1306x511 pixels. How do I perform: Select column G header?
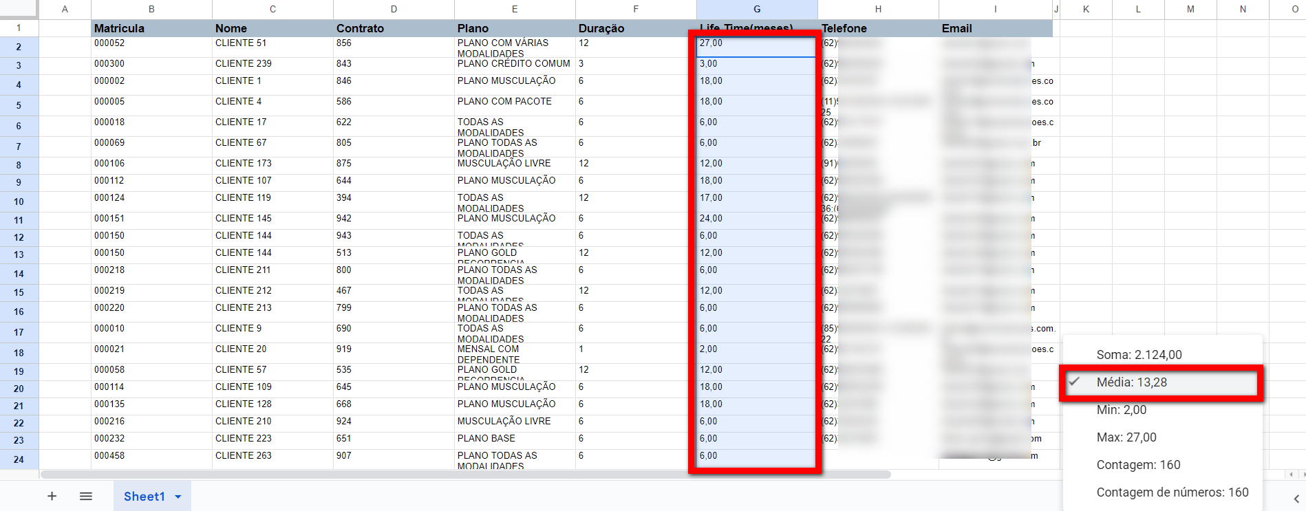click(x=757, y=9)
